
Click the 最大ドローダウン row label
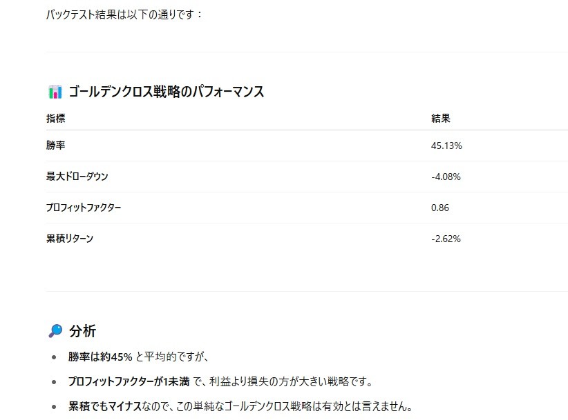(77, 177)
